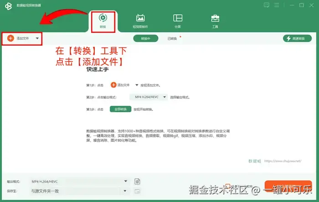Close the converter window
This screenshot has height=202, width=319.
311,5
